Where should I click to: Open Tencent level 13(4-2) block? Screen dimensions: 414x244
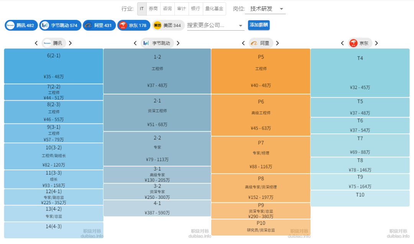(x=54, y=213)
